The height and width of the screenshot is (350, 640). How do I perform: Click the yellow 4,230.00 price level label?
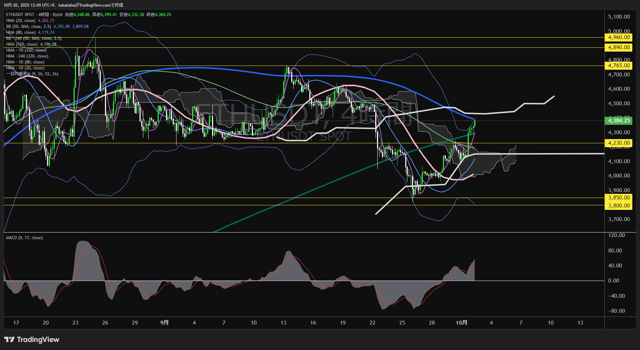pyautogui.click(x=619, y=143)
